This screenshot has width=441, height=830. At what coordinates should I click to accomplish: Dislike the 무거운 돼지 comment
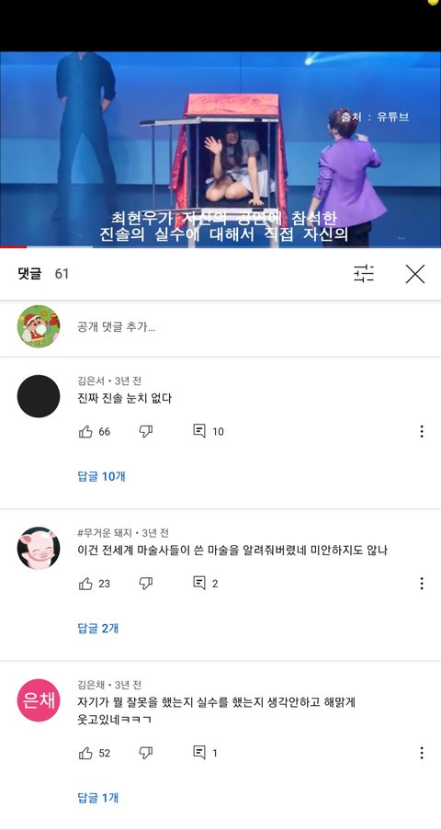click(145, 584)
